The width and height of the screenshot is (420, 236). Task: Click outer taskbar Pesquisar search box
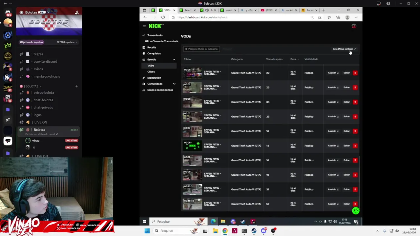tap(176, 231)
